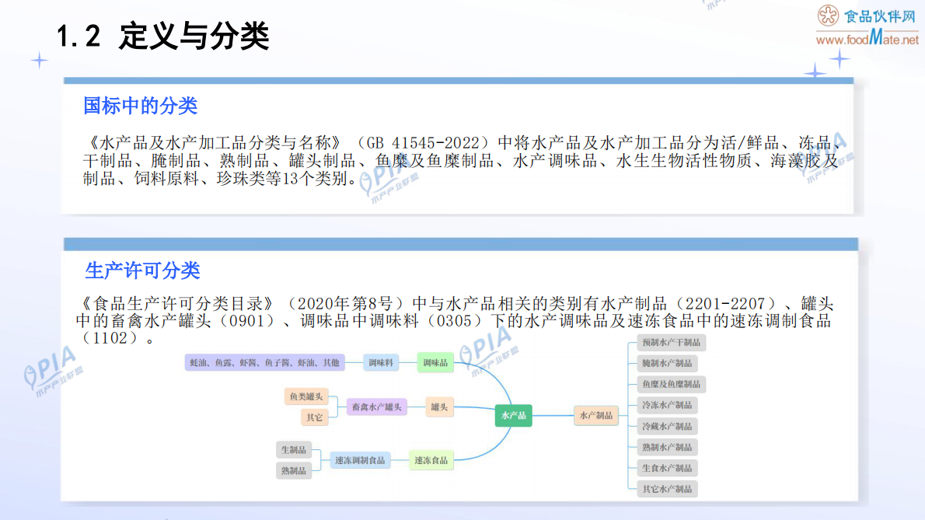Select the green 水产品 central node
Screen dimensions: 925x520
click(x=513, y=416)
